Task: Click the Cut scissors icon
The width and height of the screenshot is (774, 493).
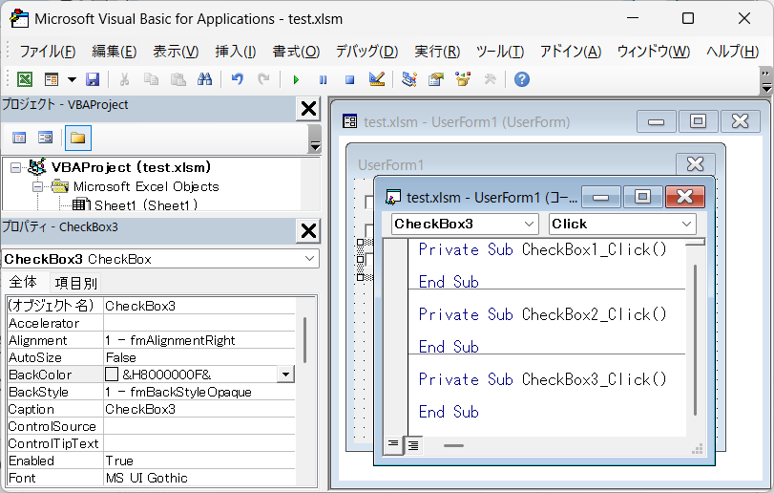Action: click(x=124, y=79)
